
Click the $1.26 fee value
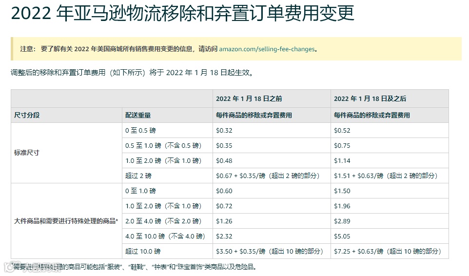coord(224,221)
